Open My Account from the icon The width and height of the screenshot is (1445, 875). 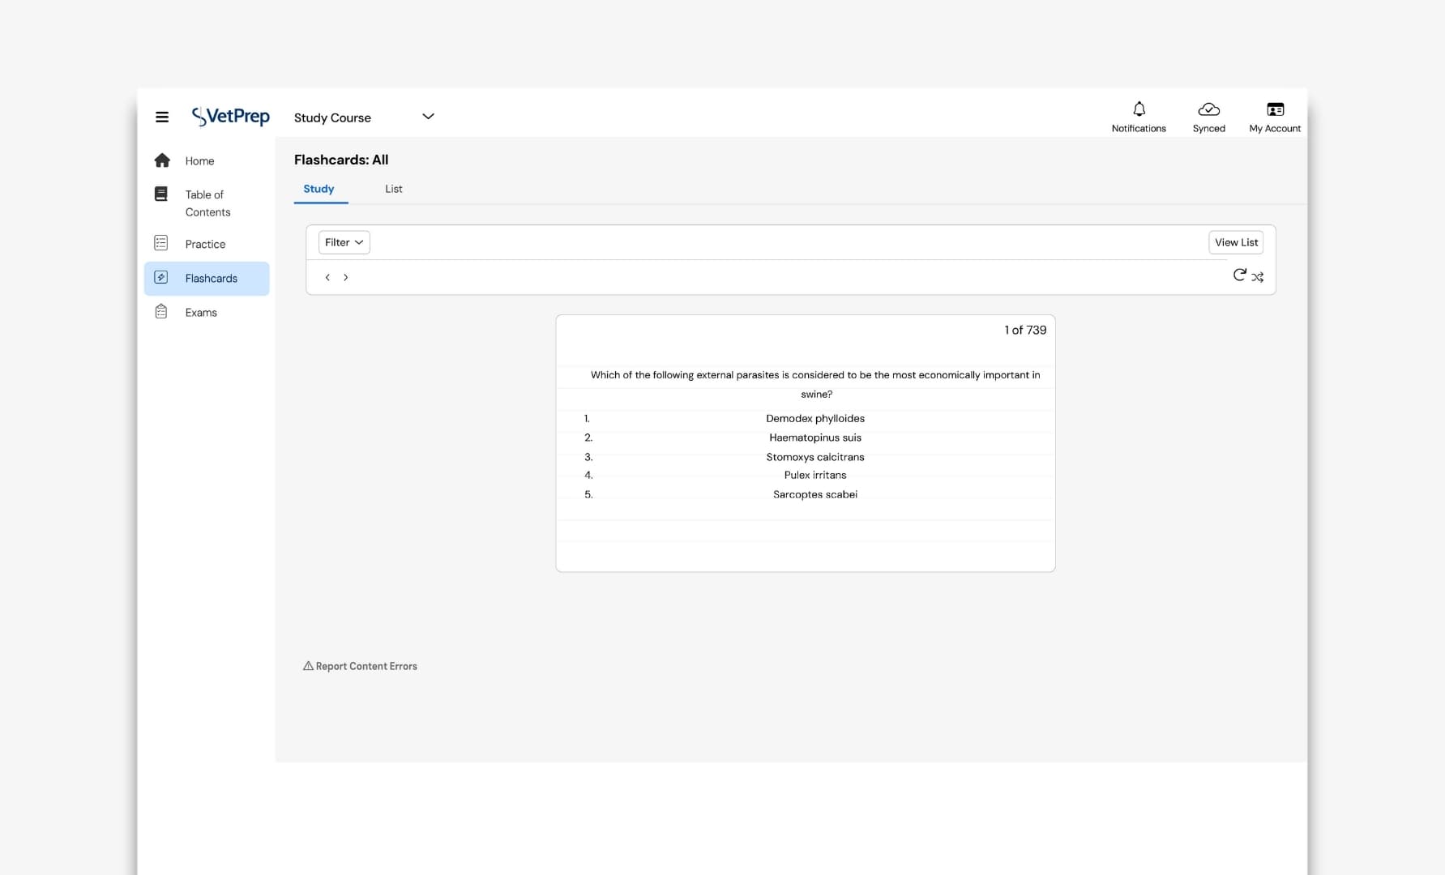click(x=1274, y=109)
